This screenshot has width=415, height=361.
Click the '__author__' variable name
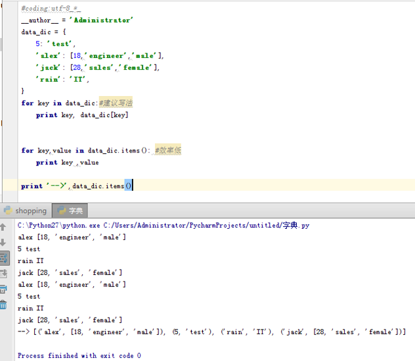pos(39,20)
